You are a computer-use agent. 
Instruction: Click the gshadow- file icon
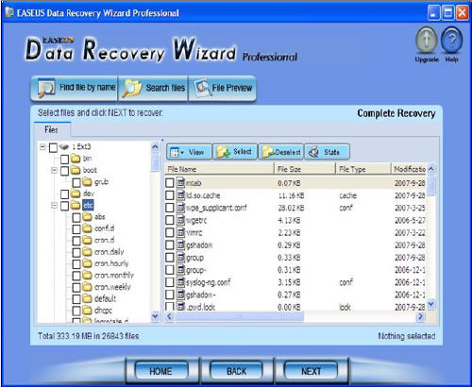(x=180, y=294)
